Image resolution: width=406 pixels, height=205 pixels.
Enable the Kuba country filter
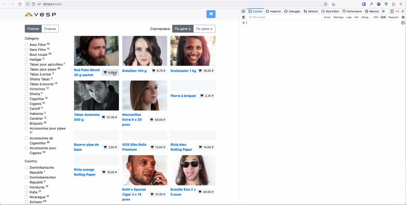(26, 192)
